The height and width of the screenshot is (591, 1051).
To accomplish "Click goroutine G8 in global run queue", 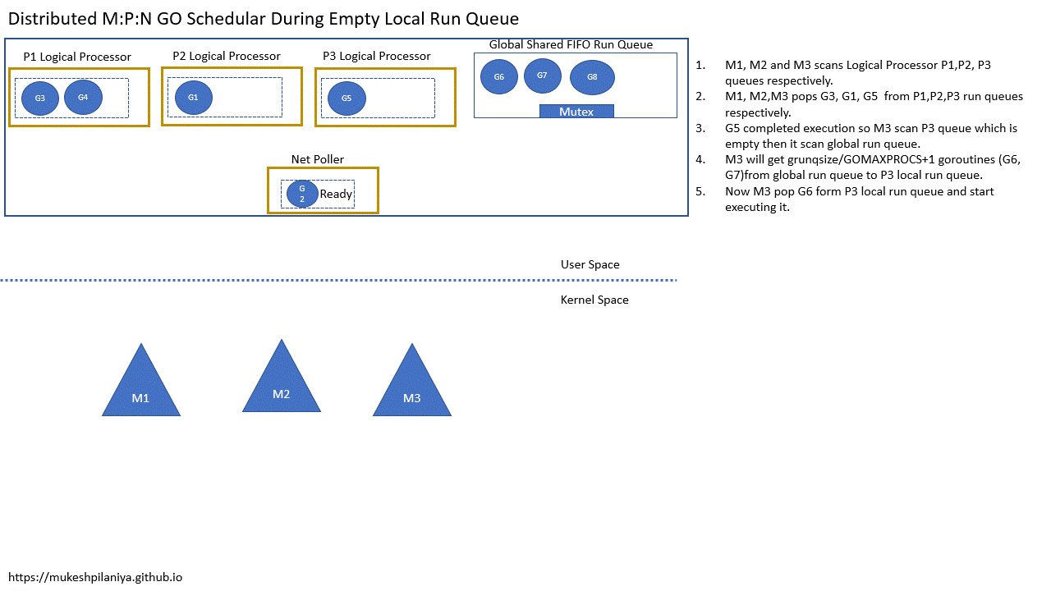I will (x=592, y=76).
